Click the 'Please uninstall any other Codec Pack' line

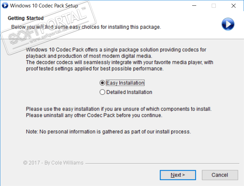[x=94, y=115]
